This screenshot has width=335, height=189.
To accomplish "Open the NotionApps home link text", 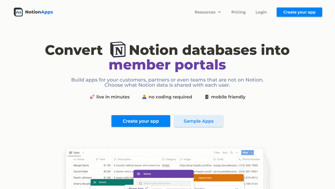I will (x=39, y=12).
